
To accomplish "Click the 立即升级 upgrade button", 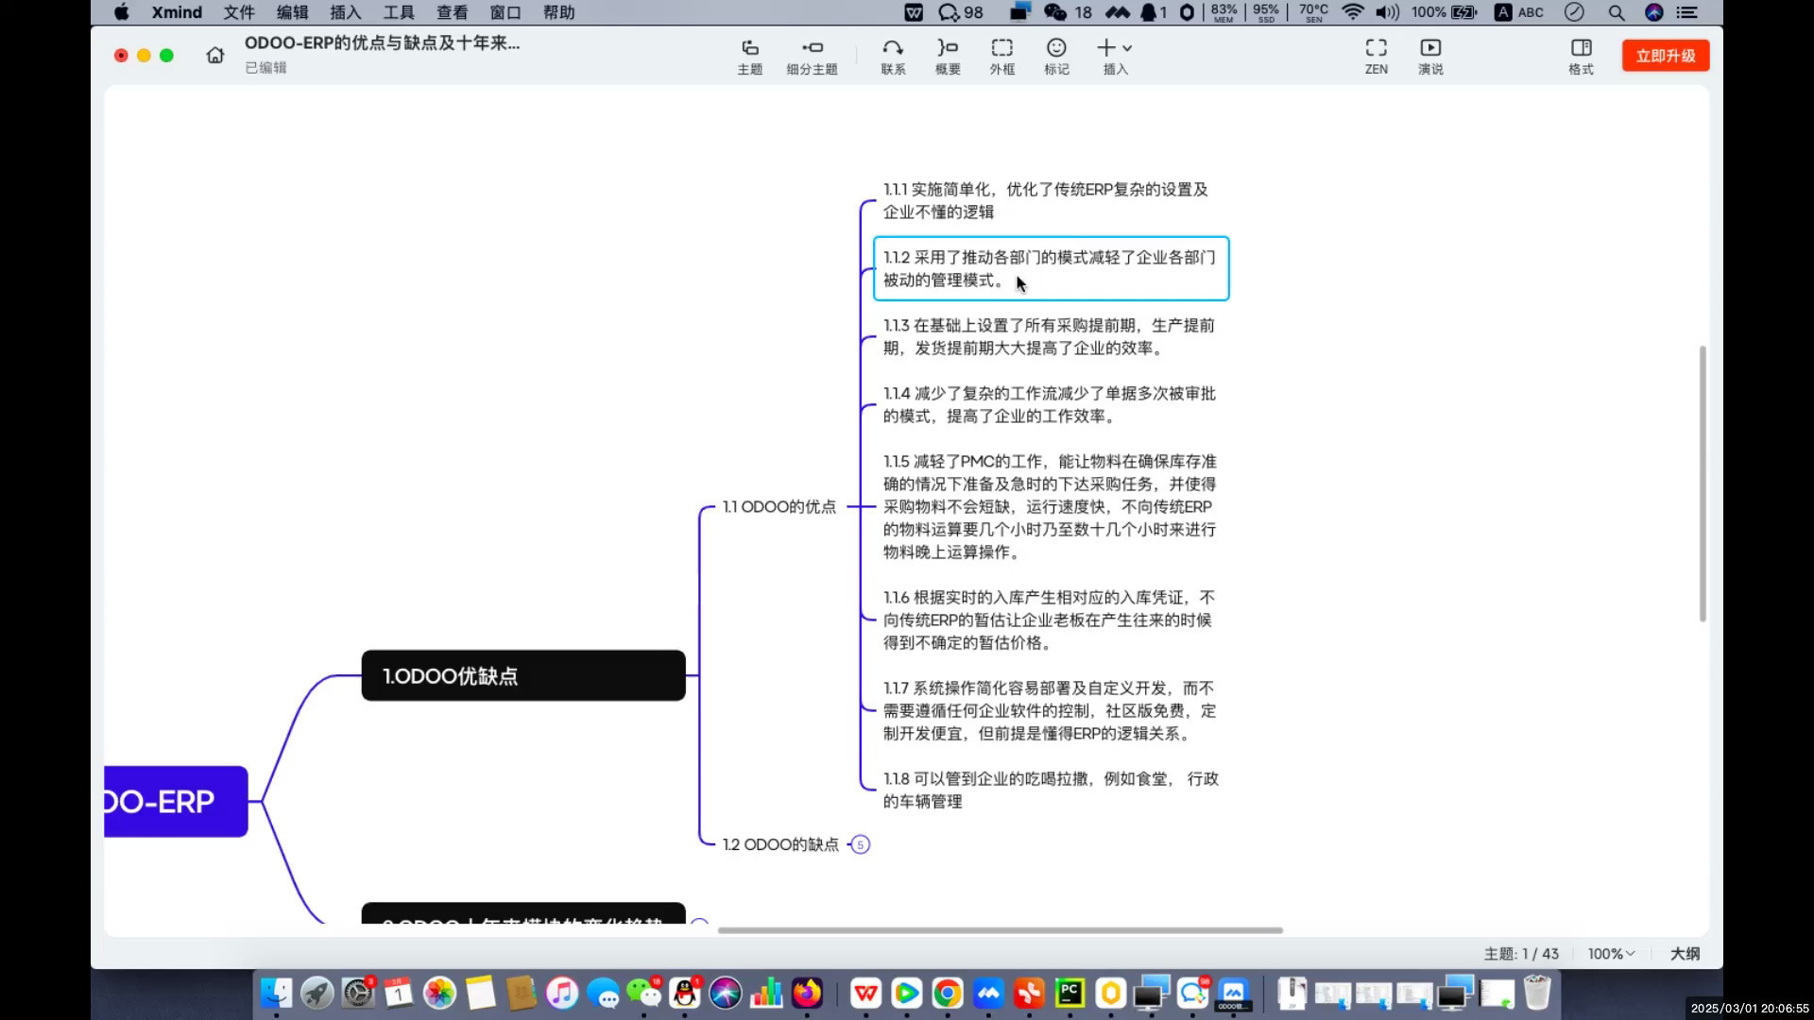I will point(1666,56).
